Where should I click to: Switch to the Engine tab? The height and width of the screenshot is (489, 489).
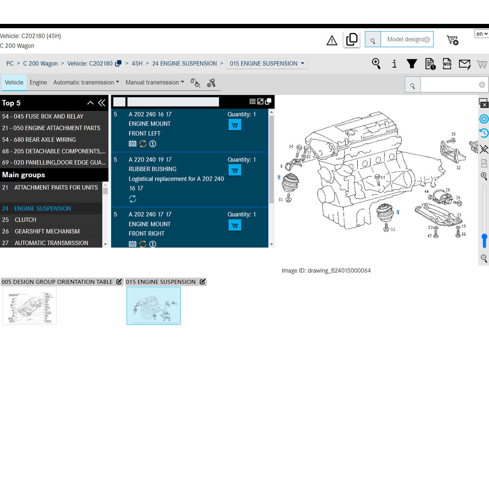tap(38, 82)
